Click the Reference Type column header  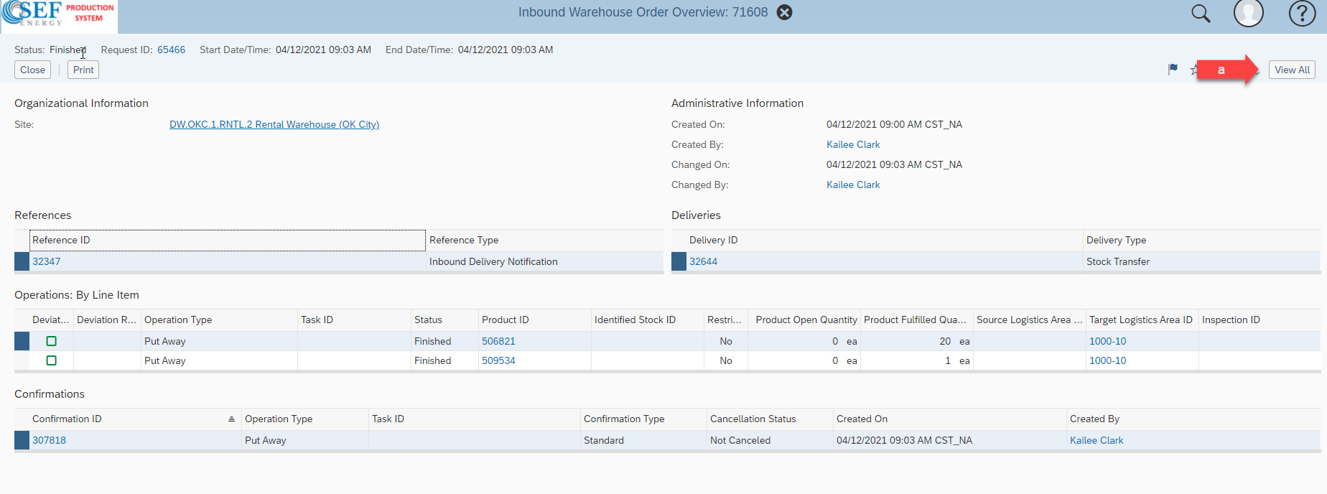[545, 240]
